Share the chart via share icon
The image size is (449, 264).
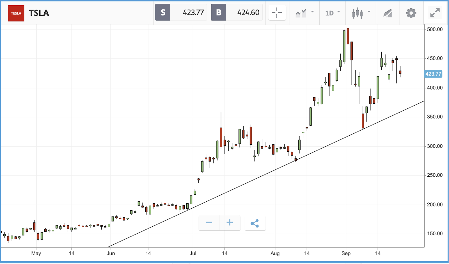(x=255, y=223)
